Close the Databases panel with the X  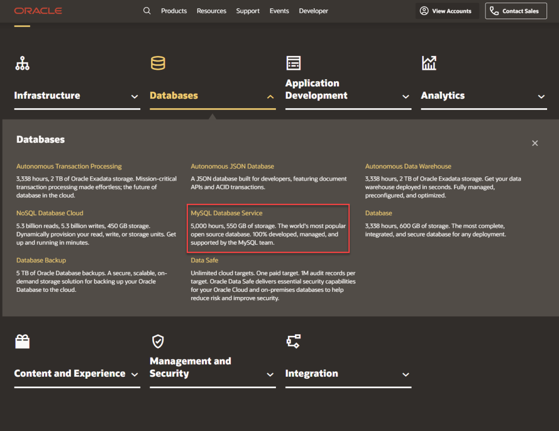click(535, 143)
